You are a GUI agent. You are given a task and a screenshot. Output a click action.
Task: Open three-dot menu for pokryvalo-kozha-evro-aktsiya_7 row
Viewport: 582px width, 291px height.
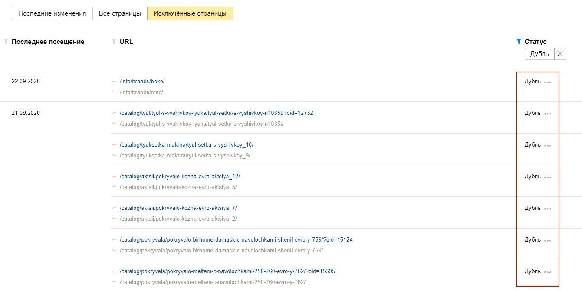pyautogui.click(x=548, y=209)
